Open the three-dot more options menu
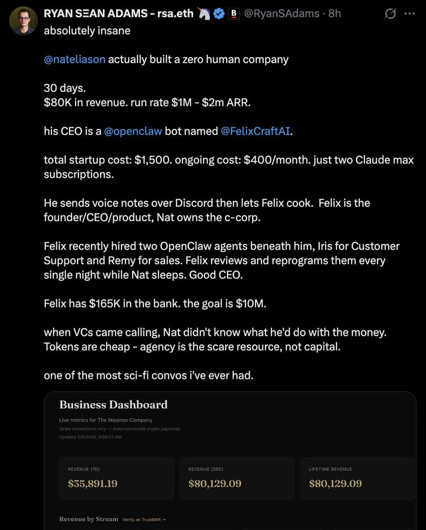 point(410,14)
